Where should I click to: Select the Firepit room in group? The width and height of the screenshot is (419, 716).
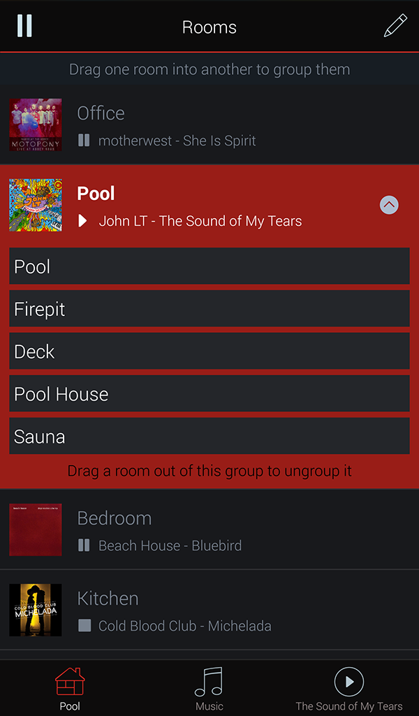pyautogui.click(x=209, y=309)
